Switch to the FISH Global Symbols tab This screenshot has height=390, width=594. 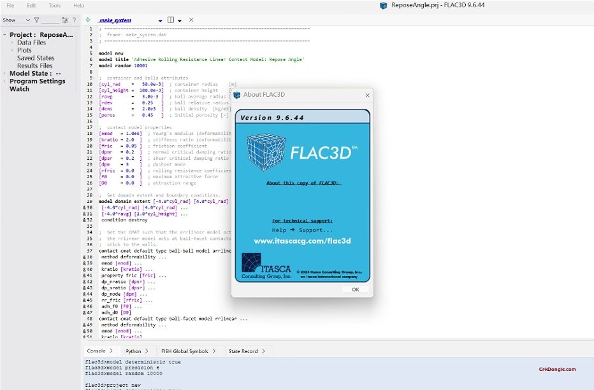pos(188,351)
